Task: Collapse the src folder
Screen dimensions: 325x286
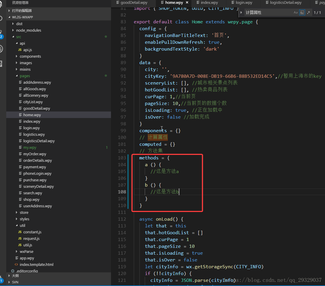Action: (13, 37)
